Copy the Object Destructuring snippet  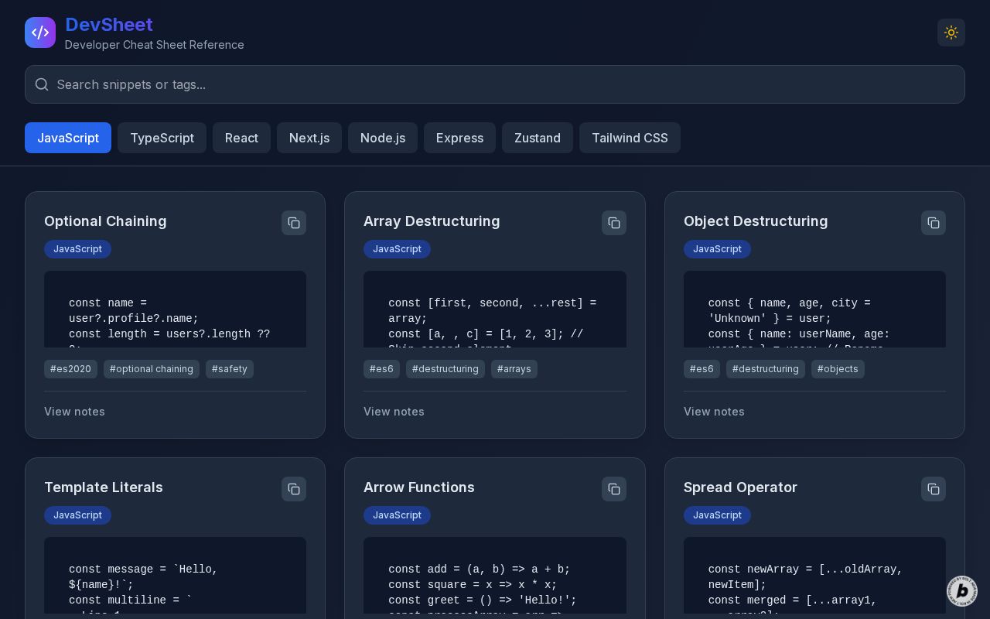point(934,223)
